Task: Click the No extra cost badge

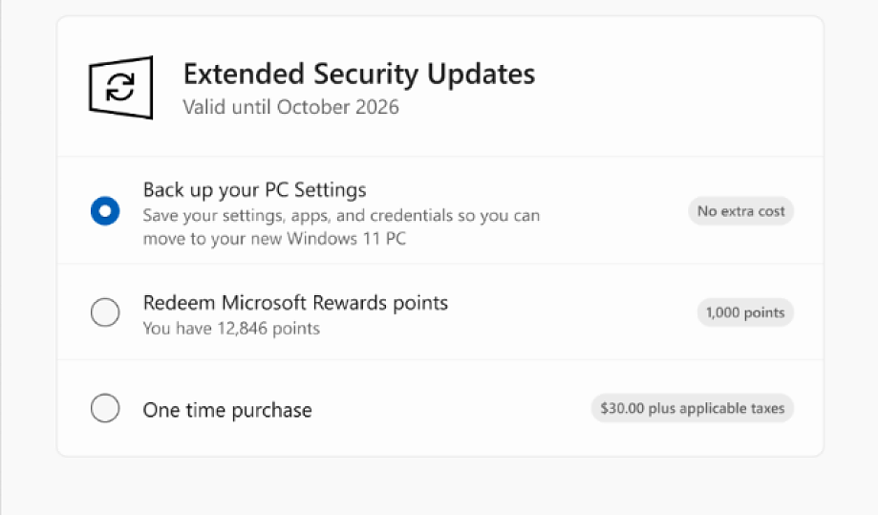Action: click(x=740, y=211)
